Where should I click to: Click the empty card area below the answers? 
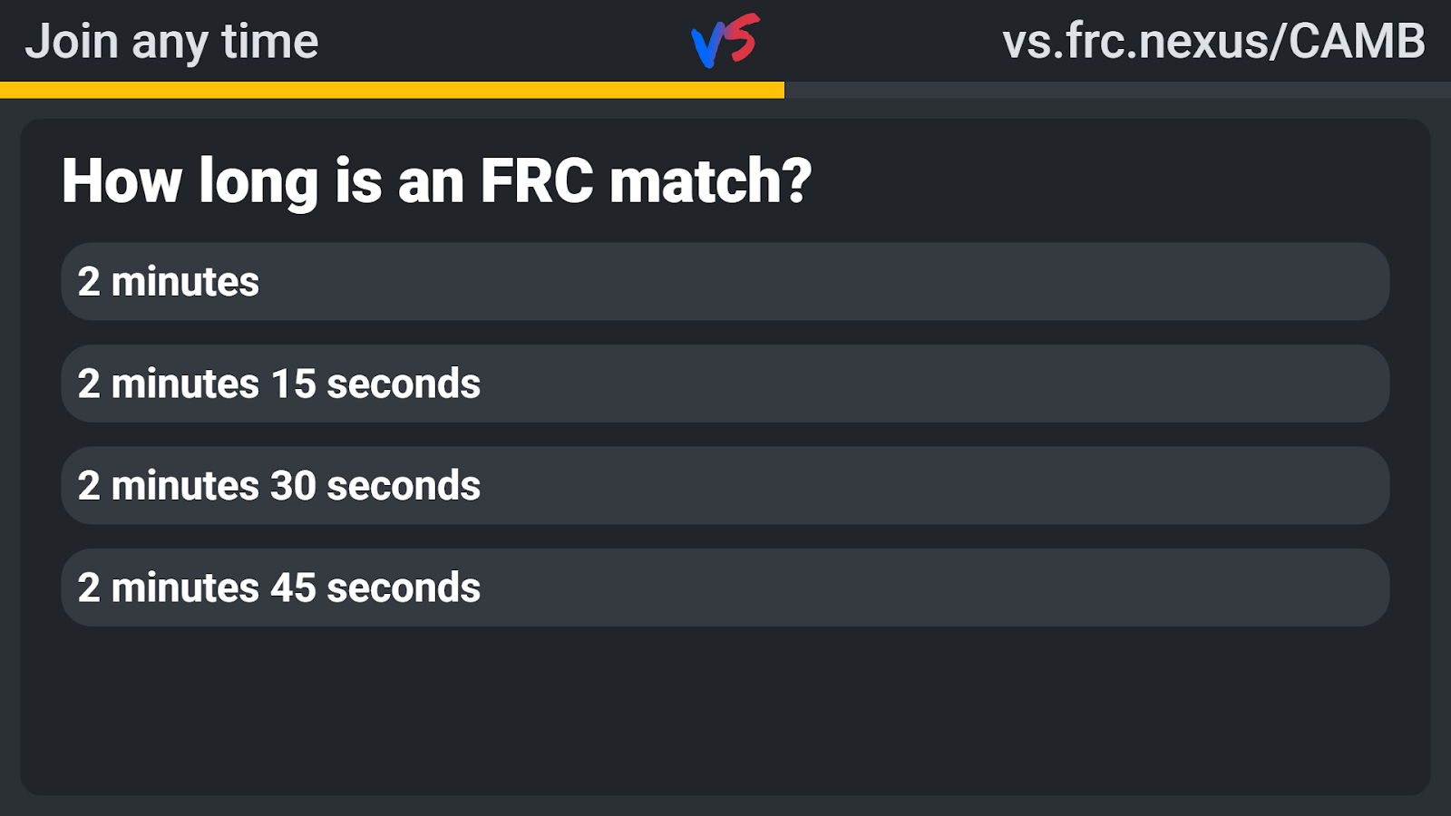[x=725, y=712]
